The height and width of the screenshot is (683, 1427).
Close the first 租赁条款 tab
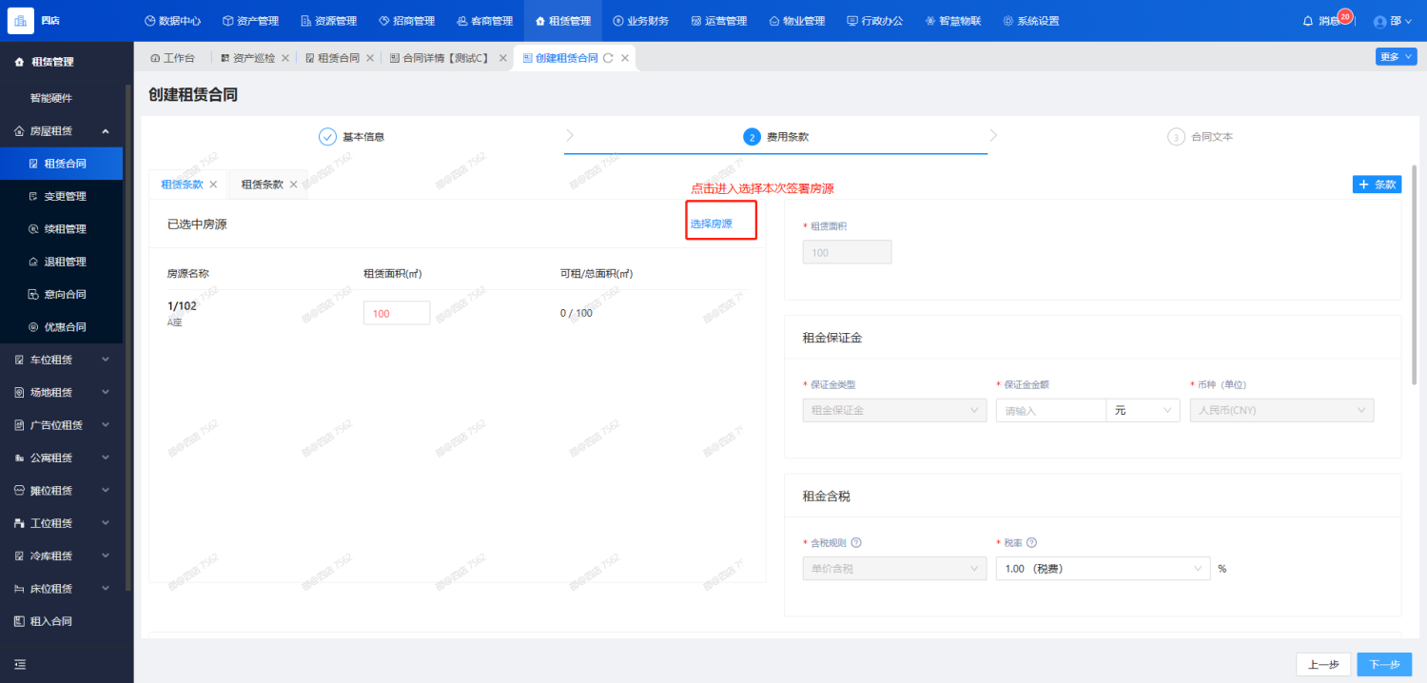[213, 185]
